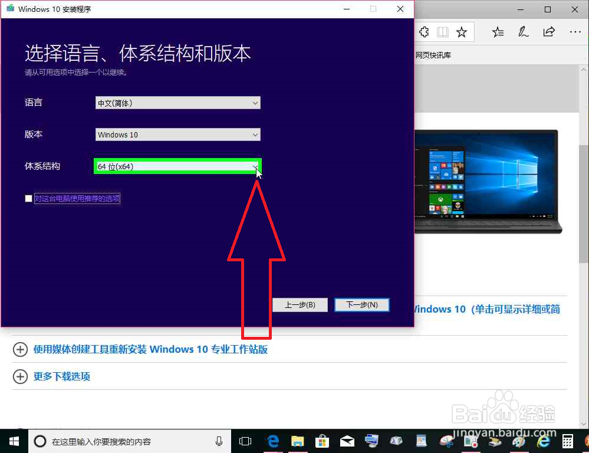Select the Web Notes pen icon
The height and width of the screenshot is (453, 589).
coord(523,32)
